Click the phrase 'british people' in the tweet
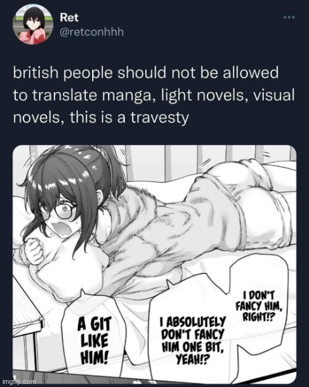Viewport: 309px width, 387px height. click(62, 73)
